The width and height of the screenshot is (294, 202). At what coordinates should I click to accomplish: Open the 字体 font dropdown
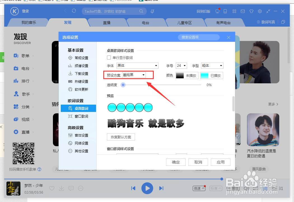tap(137, 66)
